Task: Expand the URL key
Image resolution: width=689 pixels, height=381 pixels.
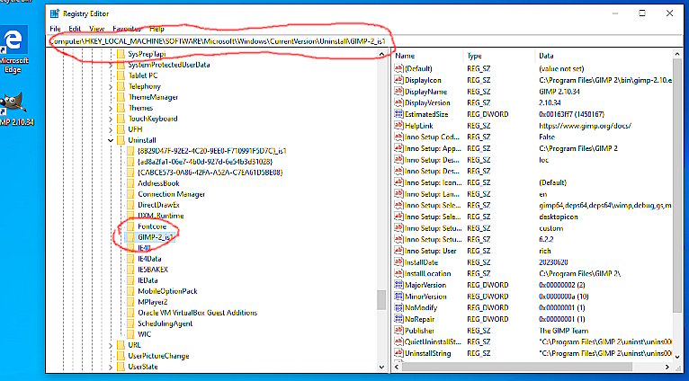Action: click(111, 345)
